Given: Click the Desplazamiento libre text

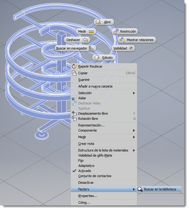Looking at the screenshot, I should tap(93, 113).
